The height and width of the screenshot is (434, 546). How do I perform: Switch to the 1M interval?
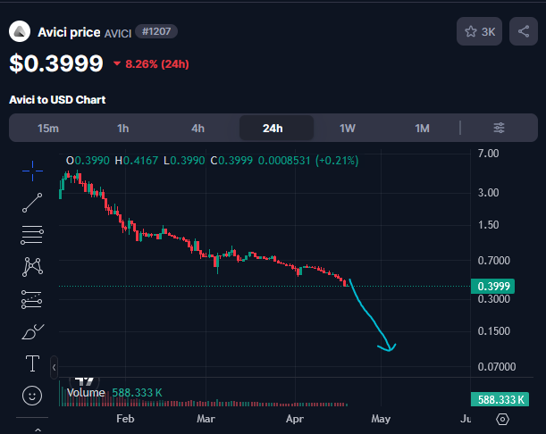(x=422, y=129)
